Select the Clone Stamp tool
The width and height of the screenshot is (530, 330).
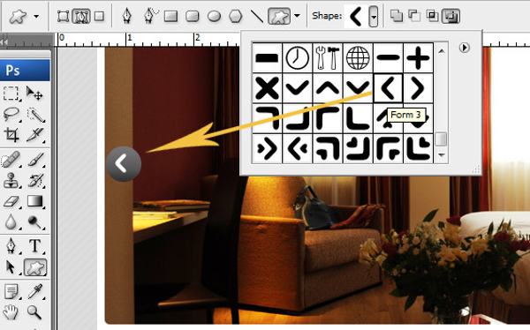11,180
